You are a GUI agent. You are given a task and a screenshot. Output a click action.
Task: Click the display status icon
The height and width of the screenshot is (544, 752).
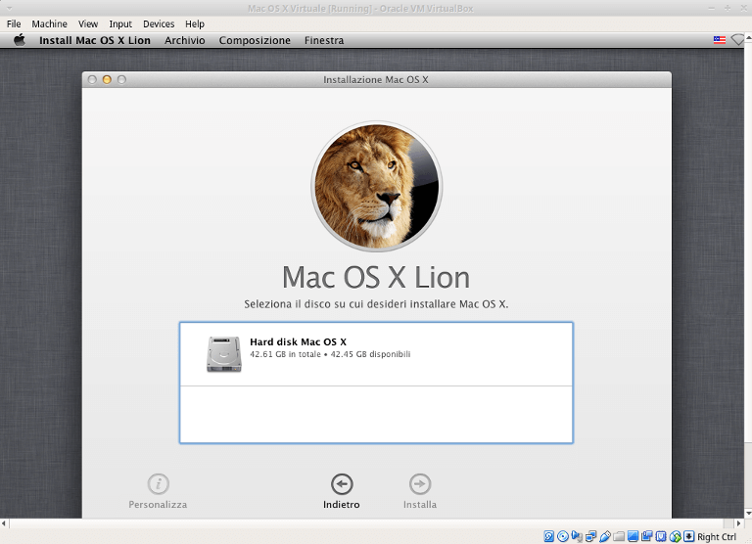(x=634, y=536)
